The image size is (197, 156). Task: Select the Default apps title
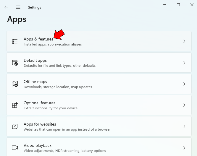tap(35, 60)
